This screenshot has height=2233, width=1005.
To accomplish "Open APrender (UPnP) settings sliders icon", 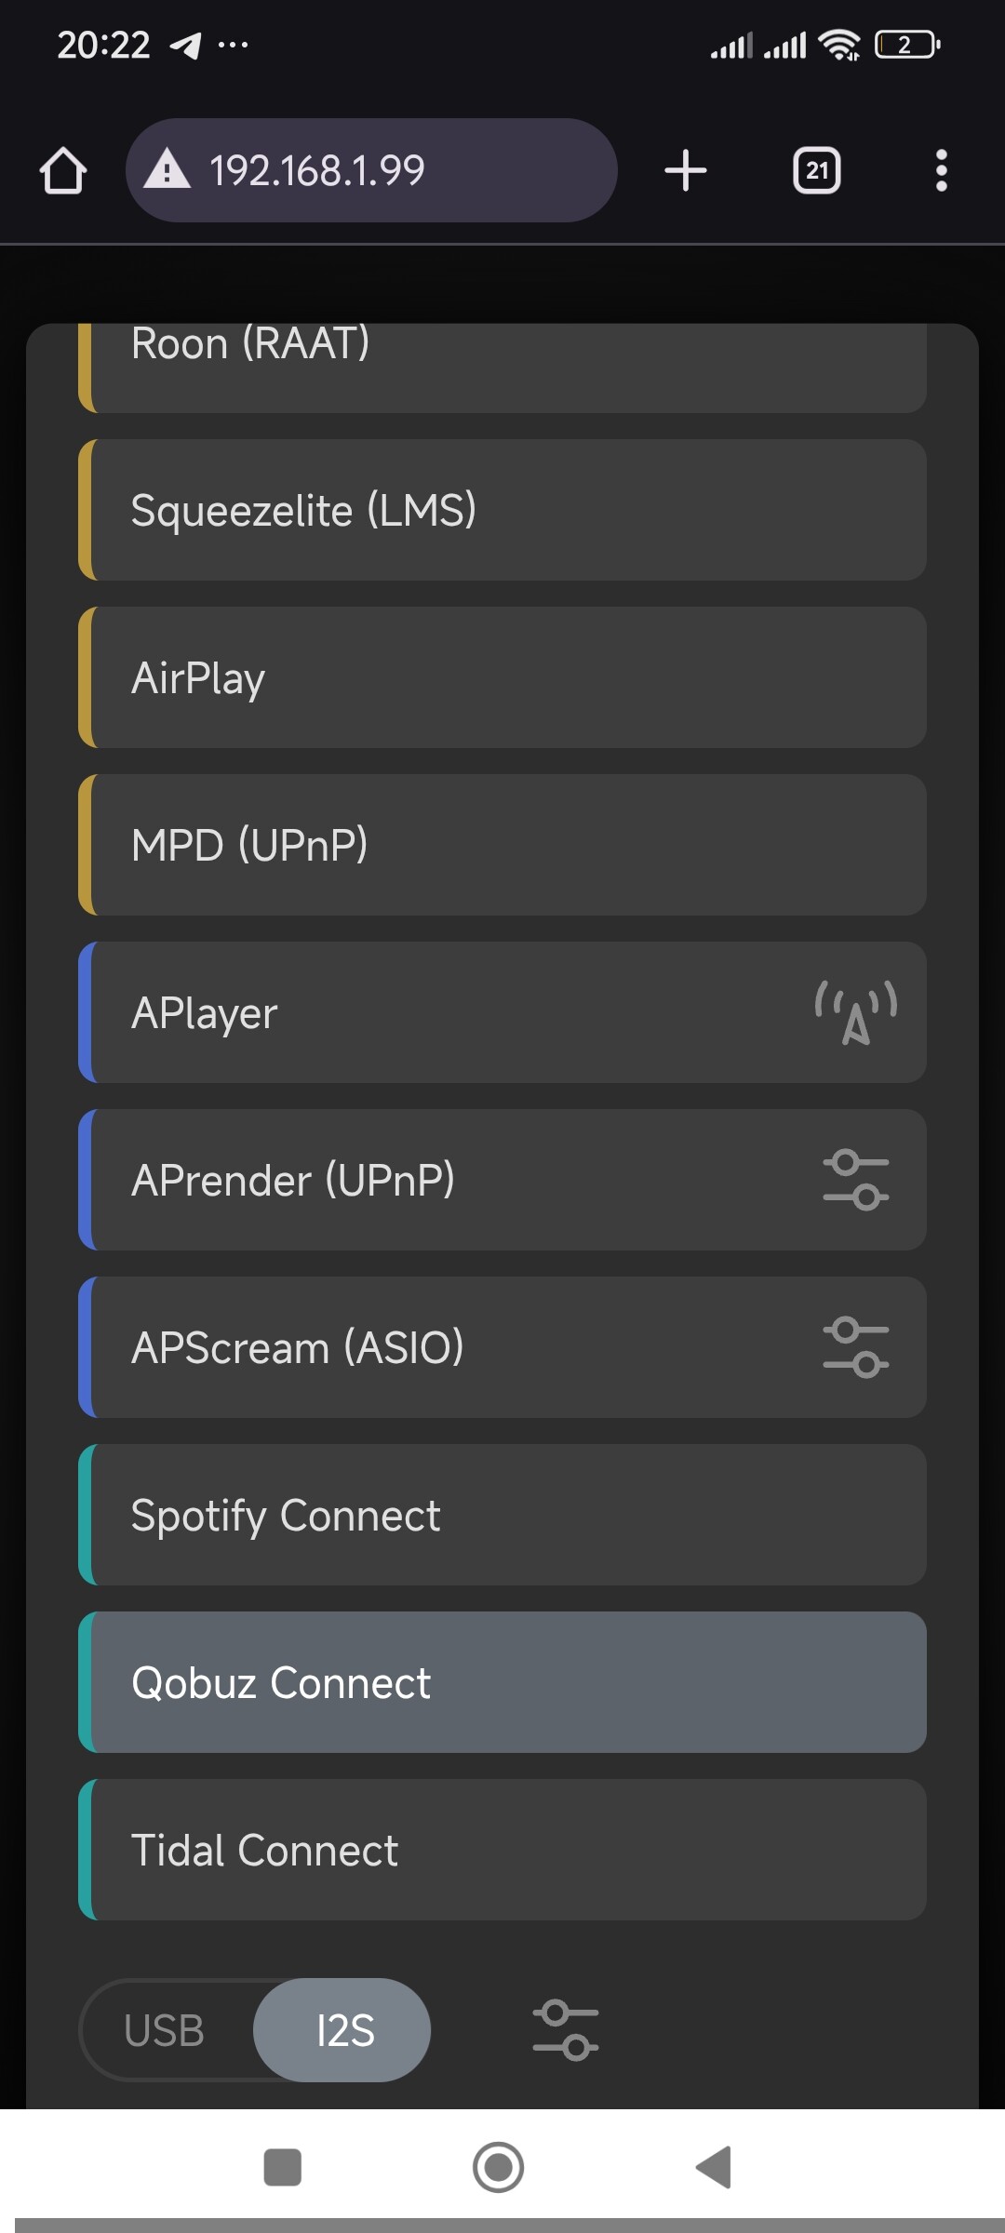I will [855, 1180].
